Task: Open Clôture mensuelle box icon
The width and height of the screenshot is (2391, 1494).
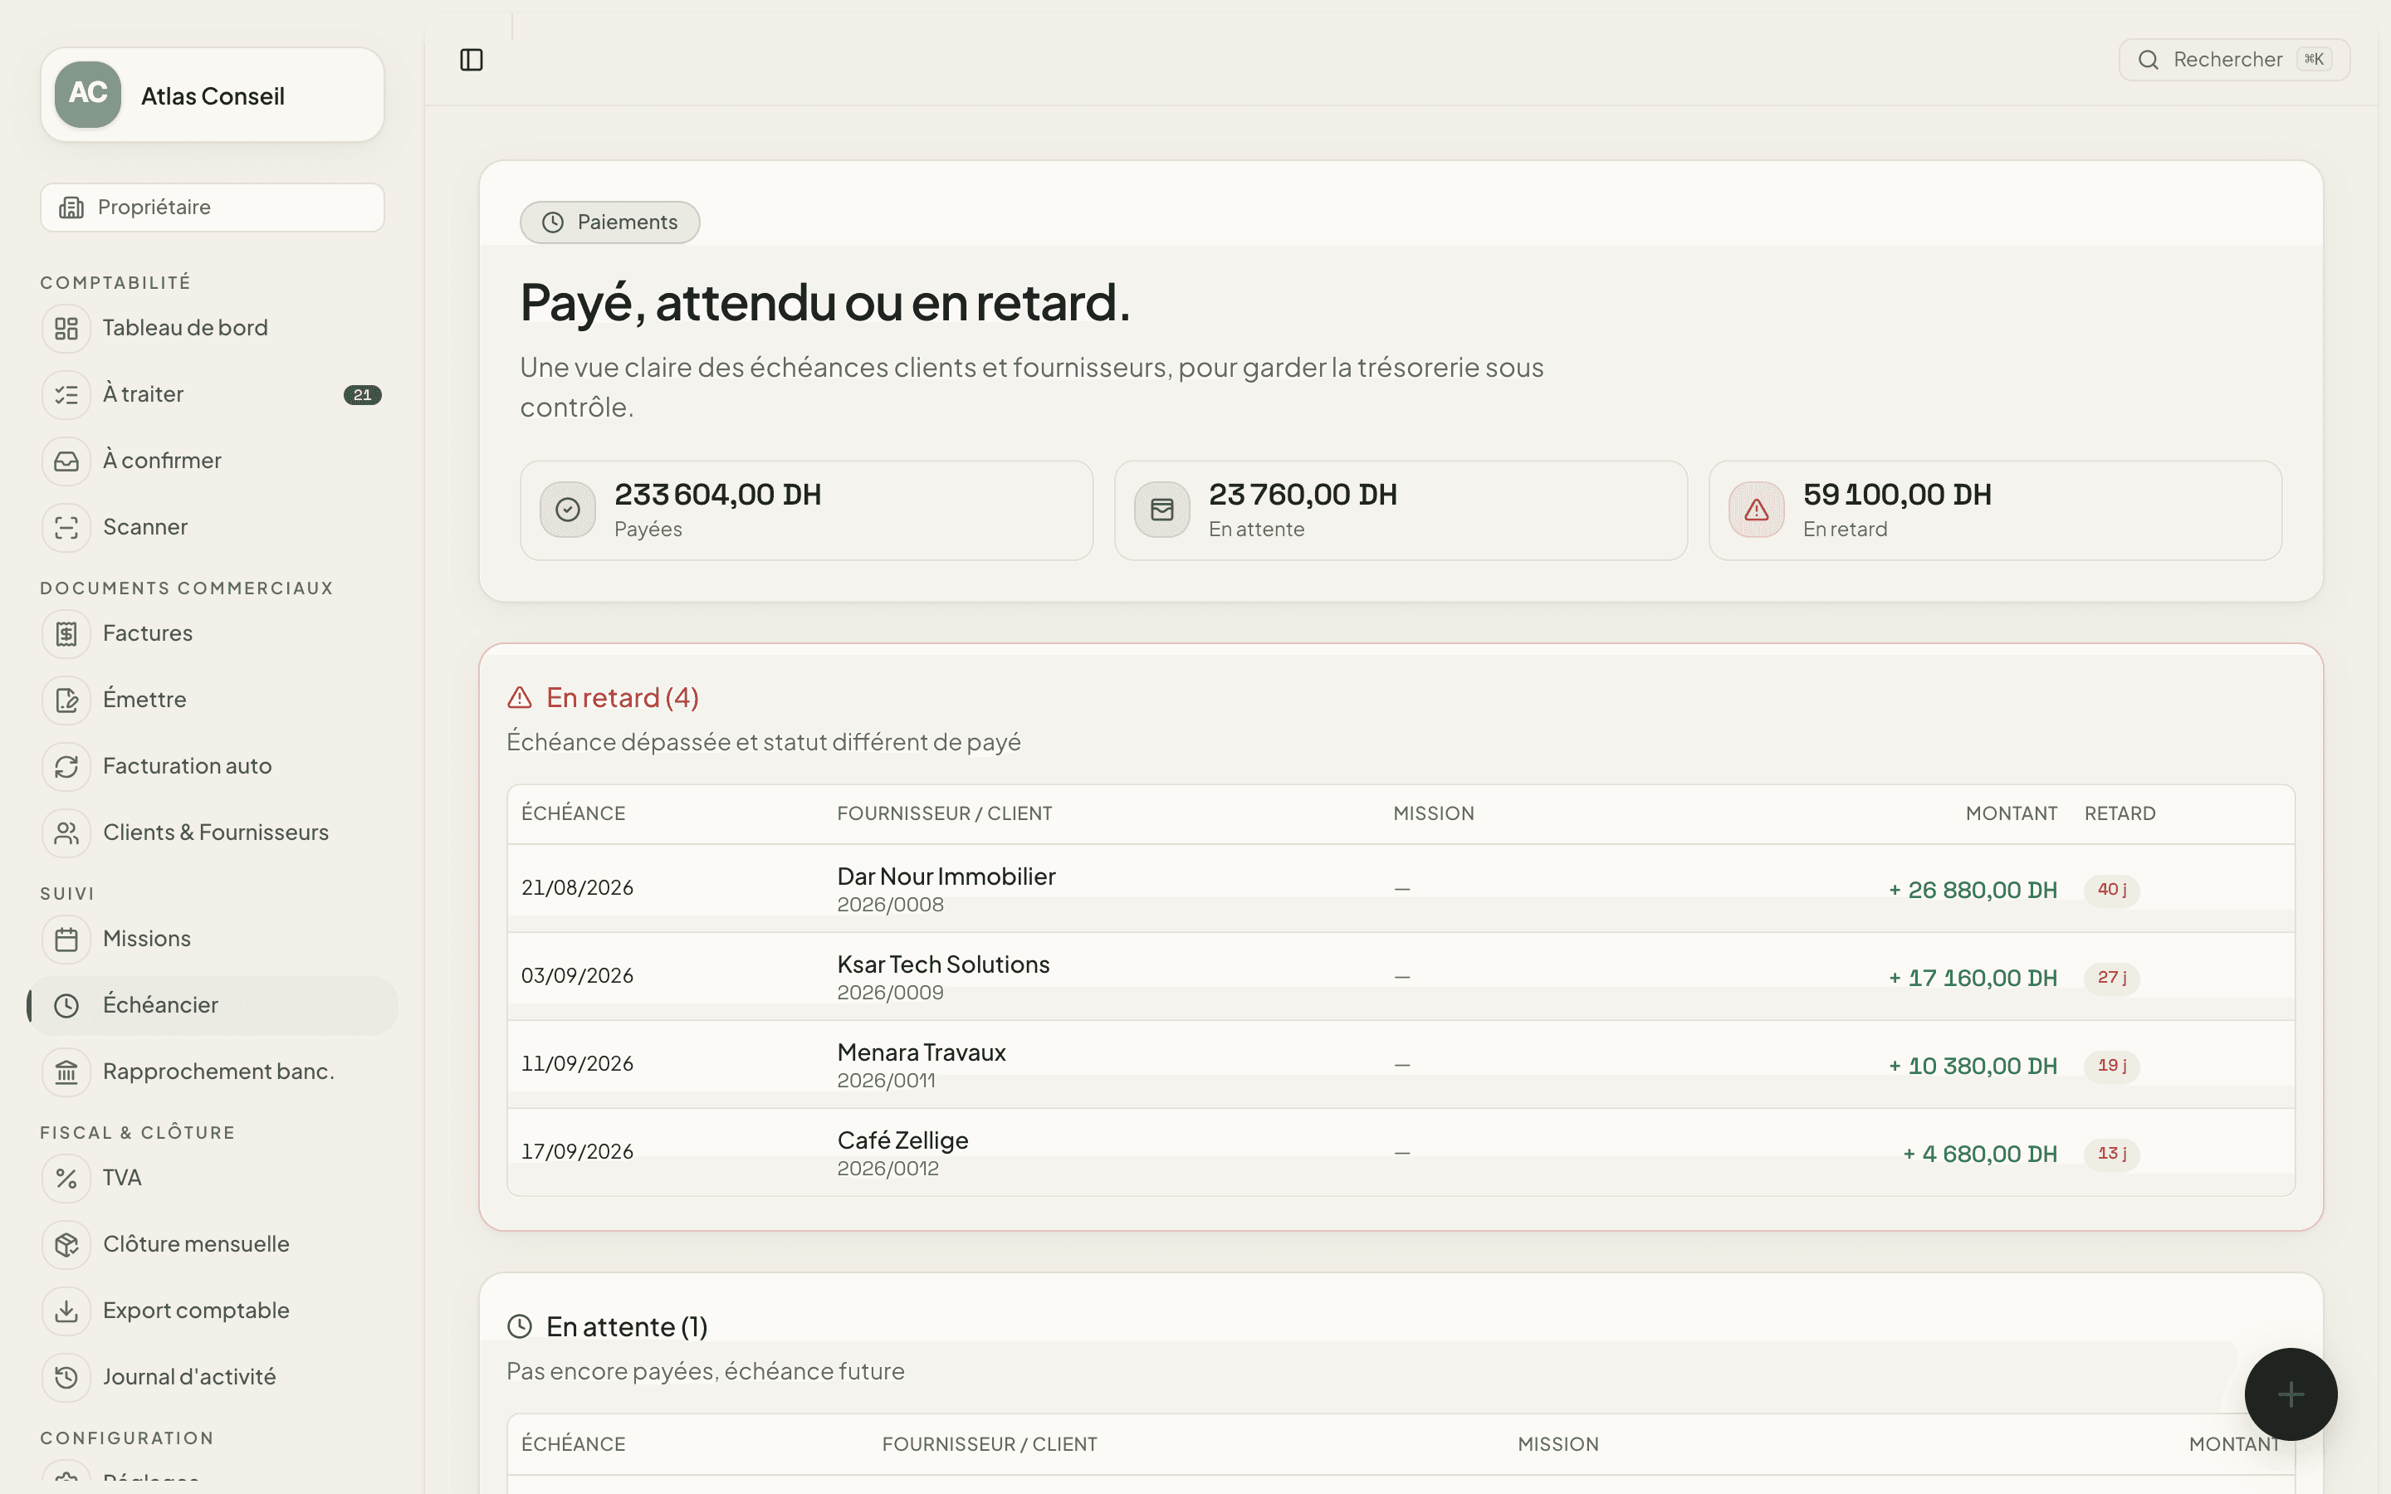Action: click(x=66, y=1244)
